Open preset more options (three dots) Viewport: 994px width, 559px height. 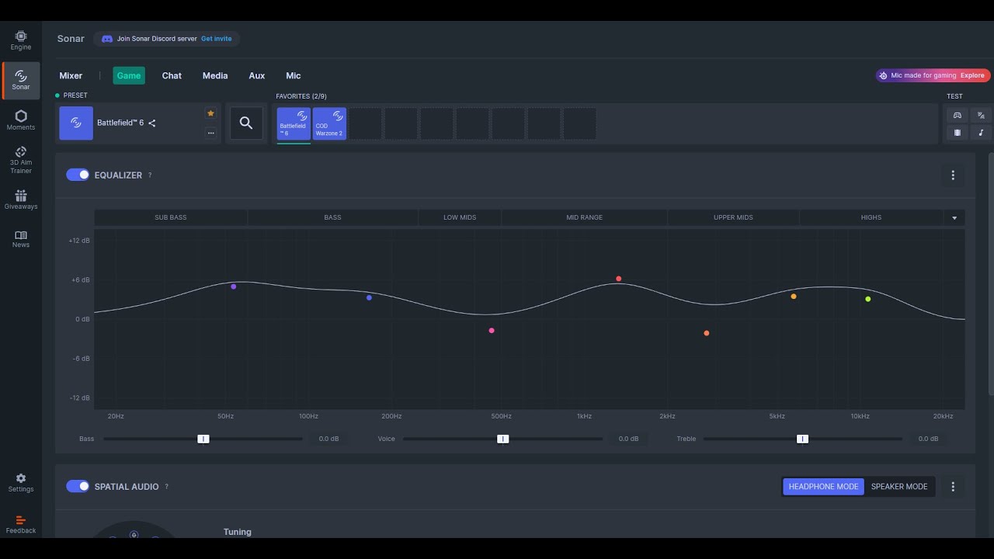(x=210, y=133)
